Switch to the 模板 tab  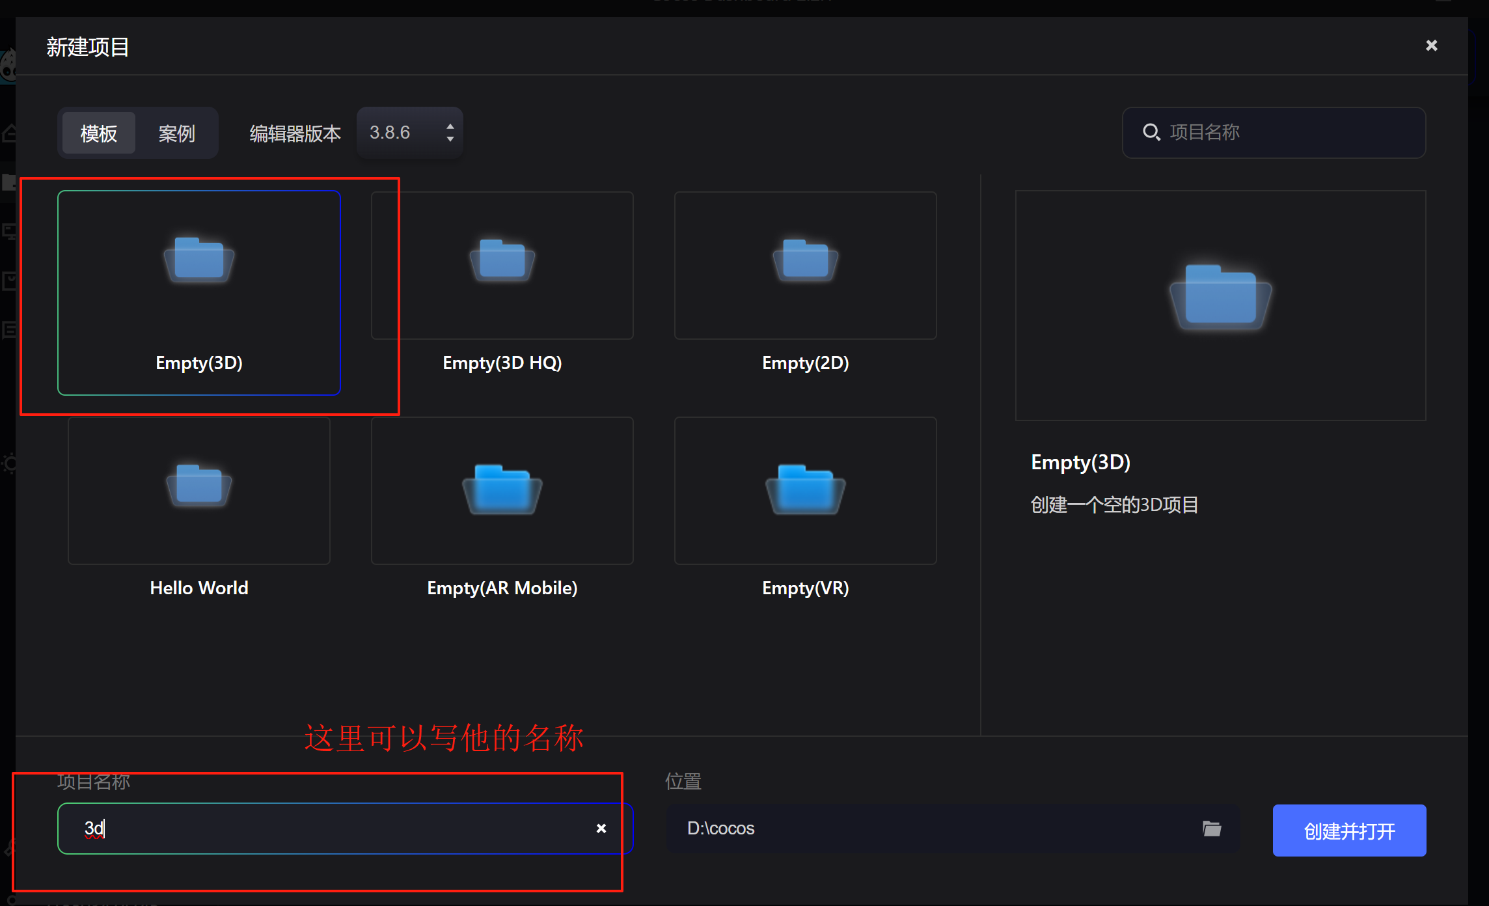click(99, 133)
